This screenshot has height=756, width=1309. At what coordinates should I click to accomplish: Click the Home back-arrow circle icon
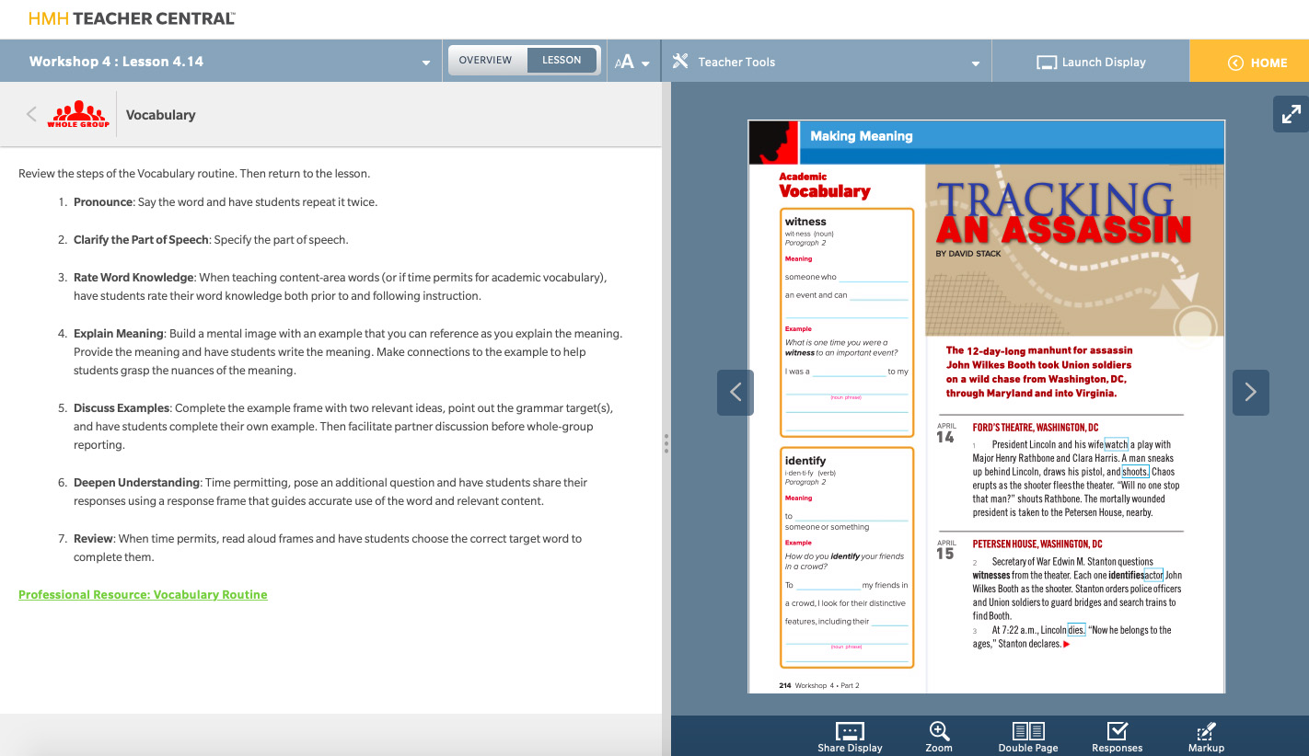pos(1235,63)
